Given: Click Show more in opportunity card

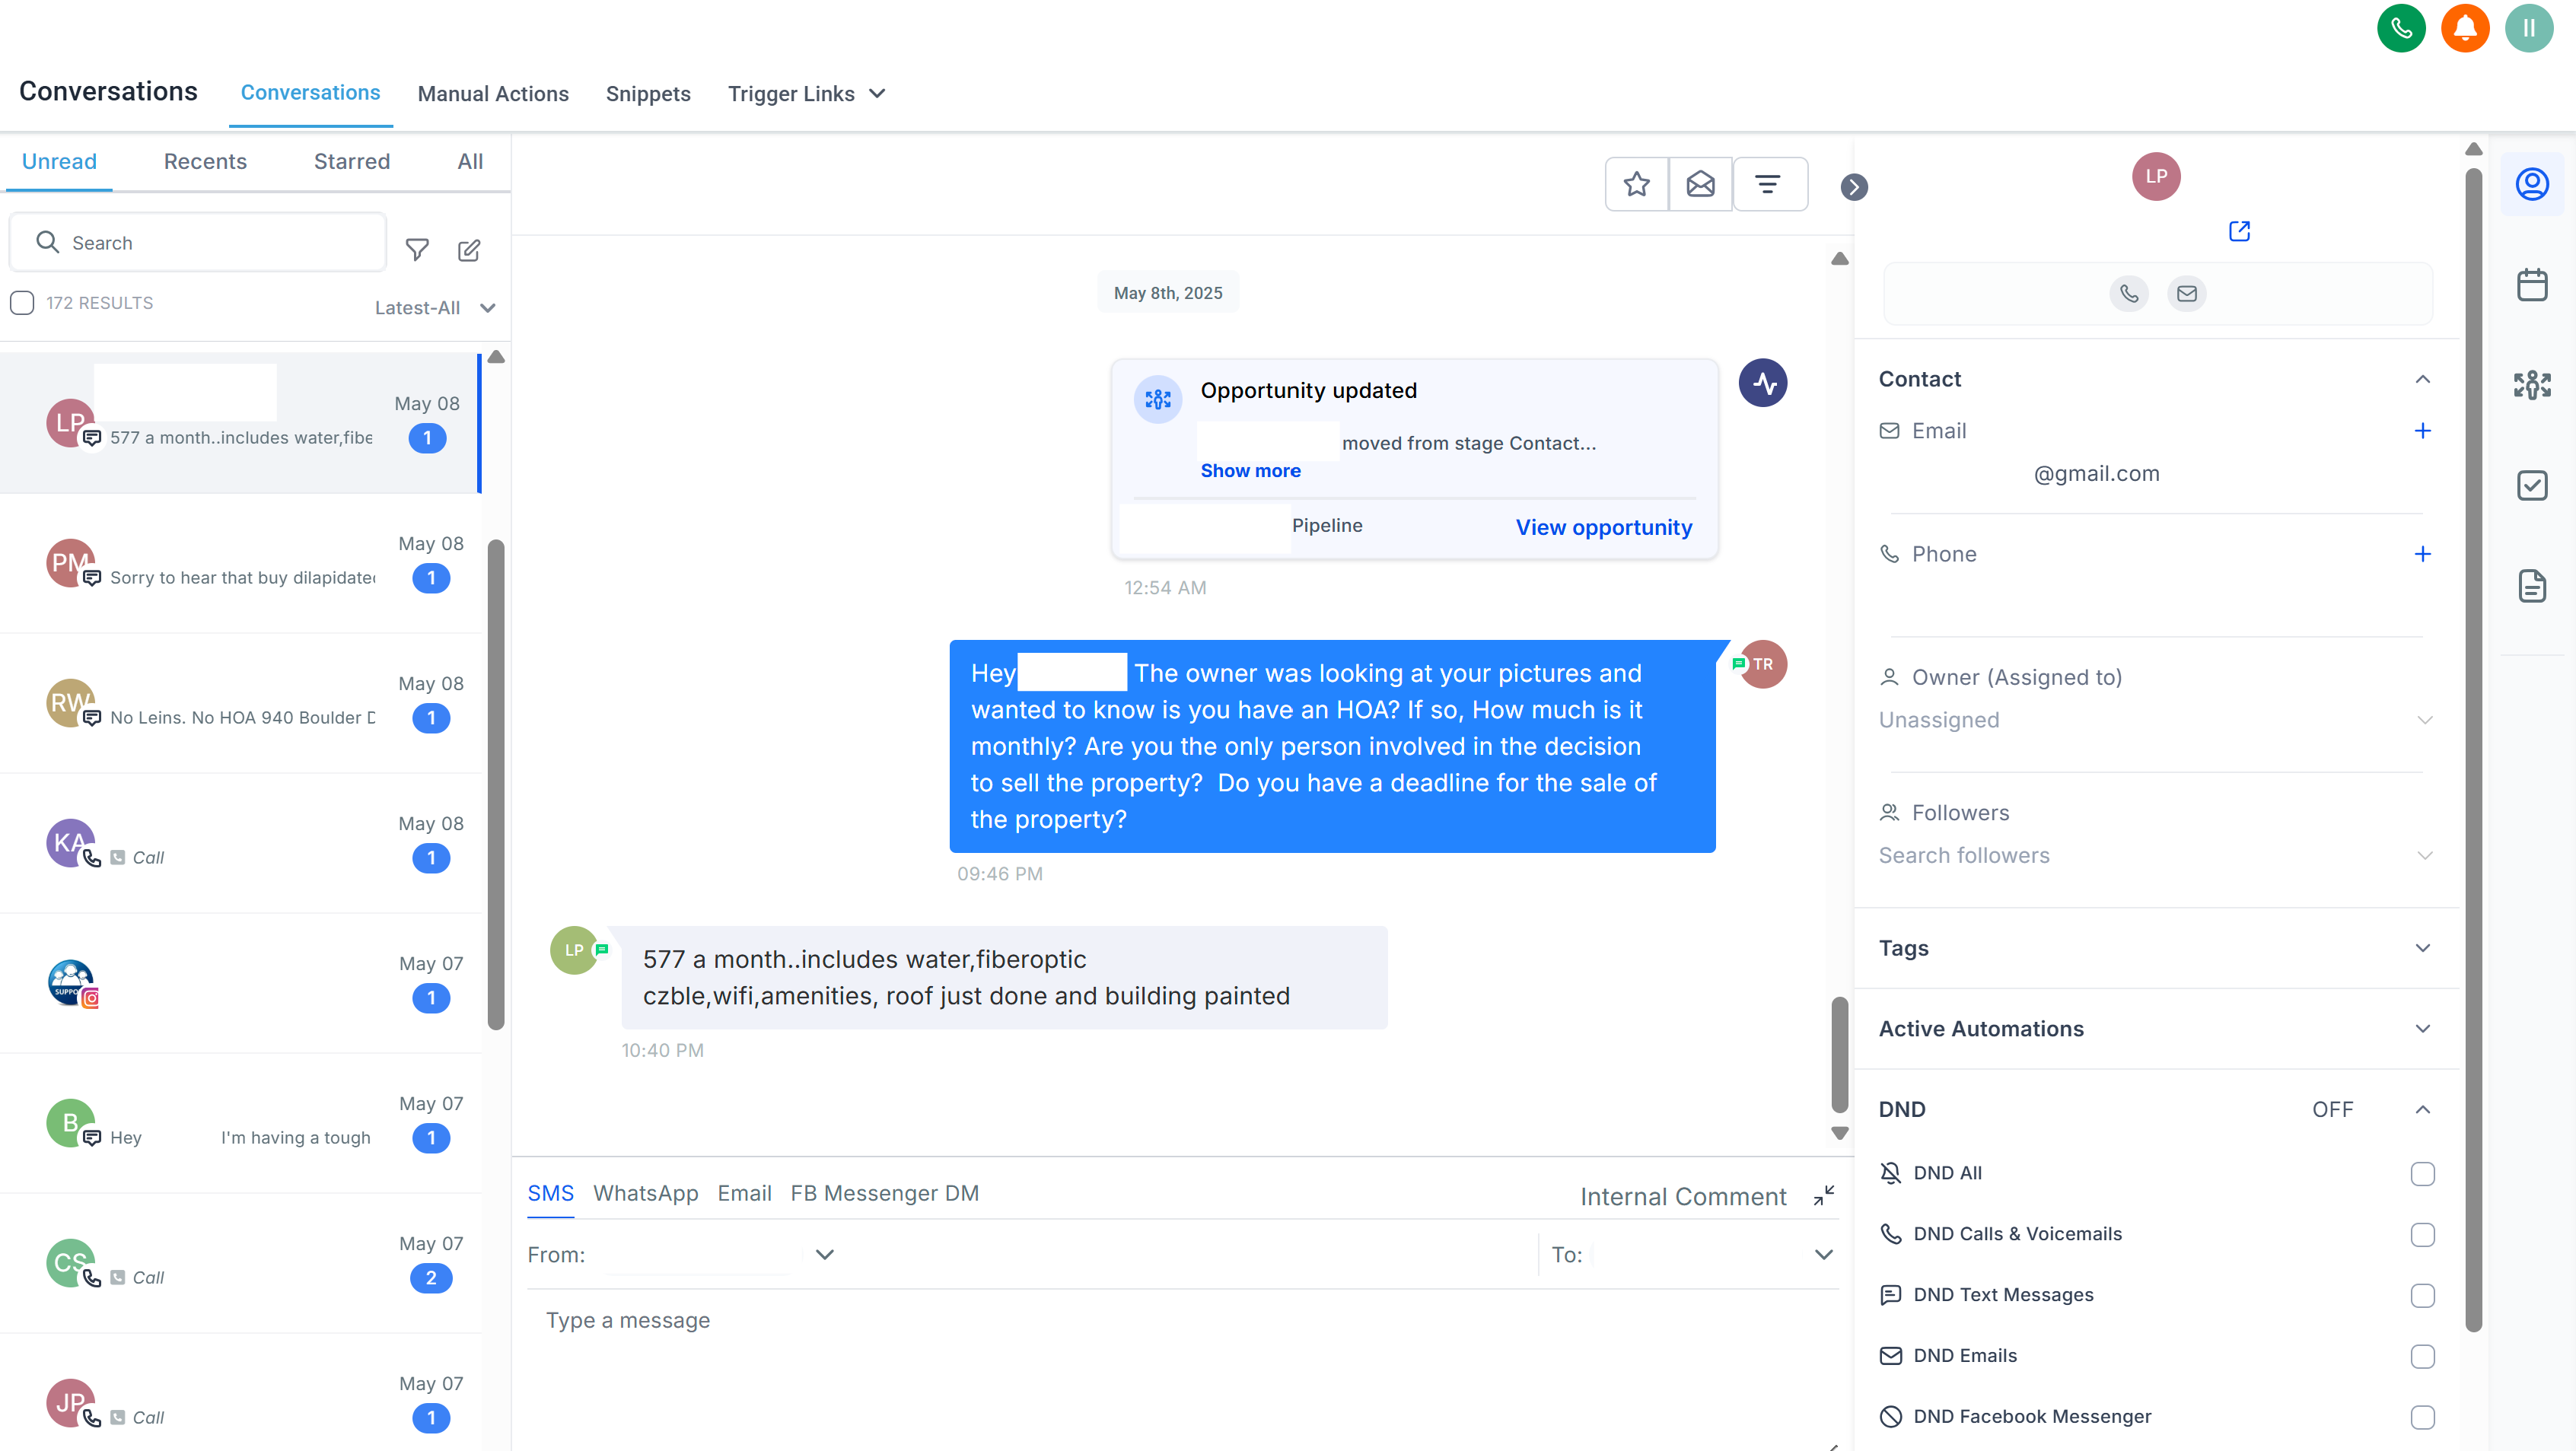Looking at the screenshot, I should pyautogui.click(x=1250, y=471).
